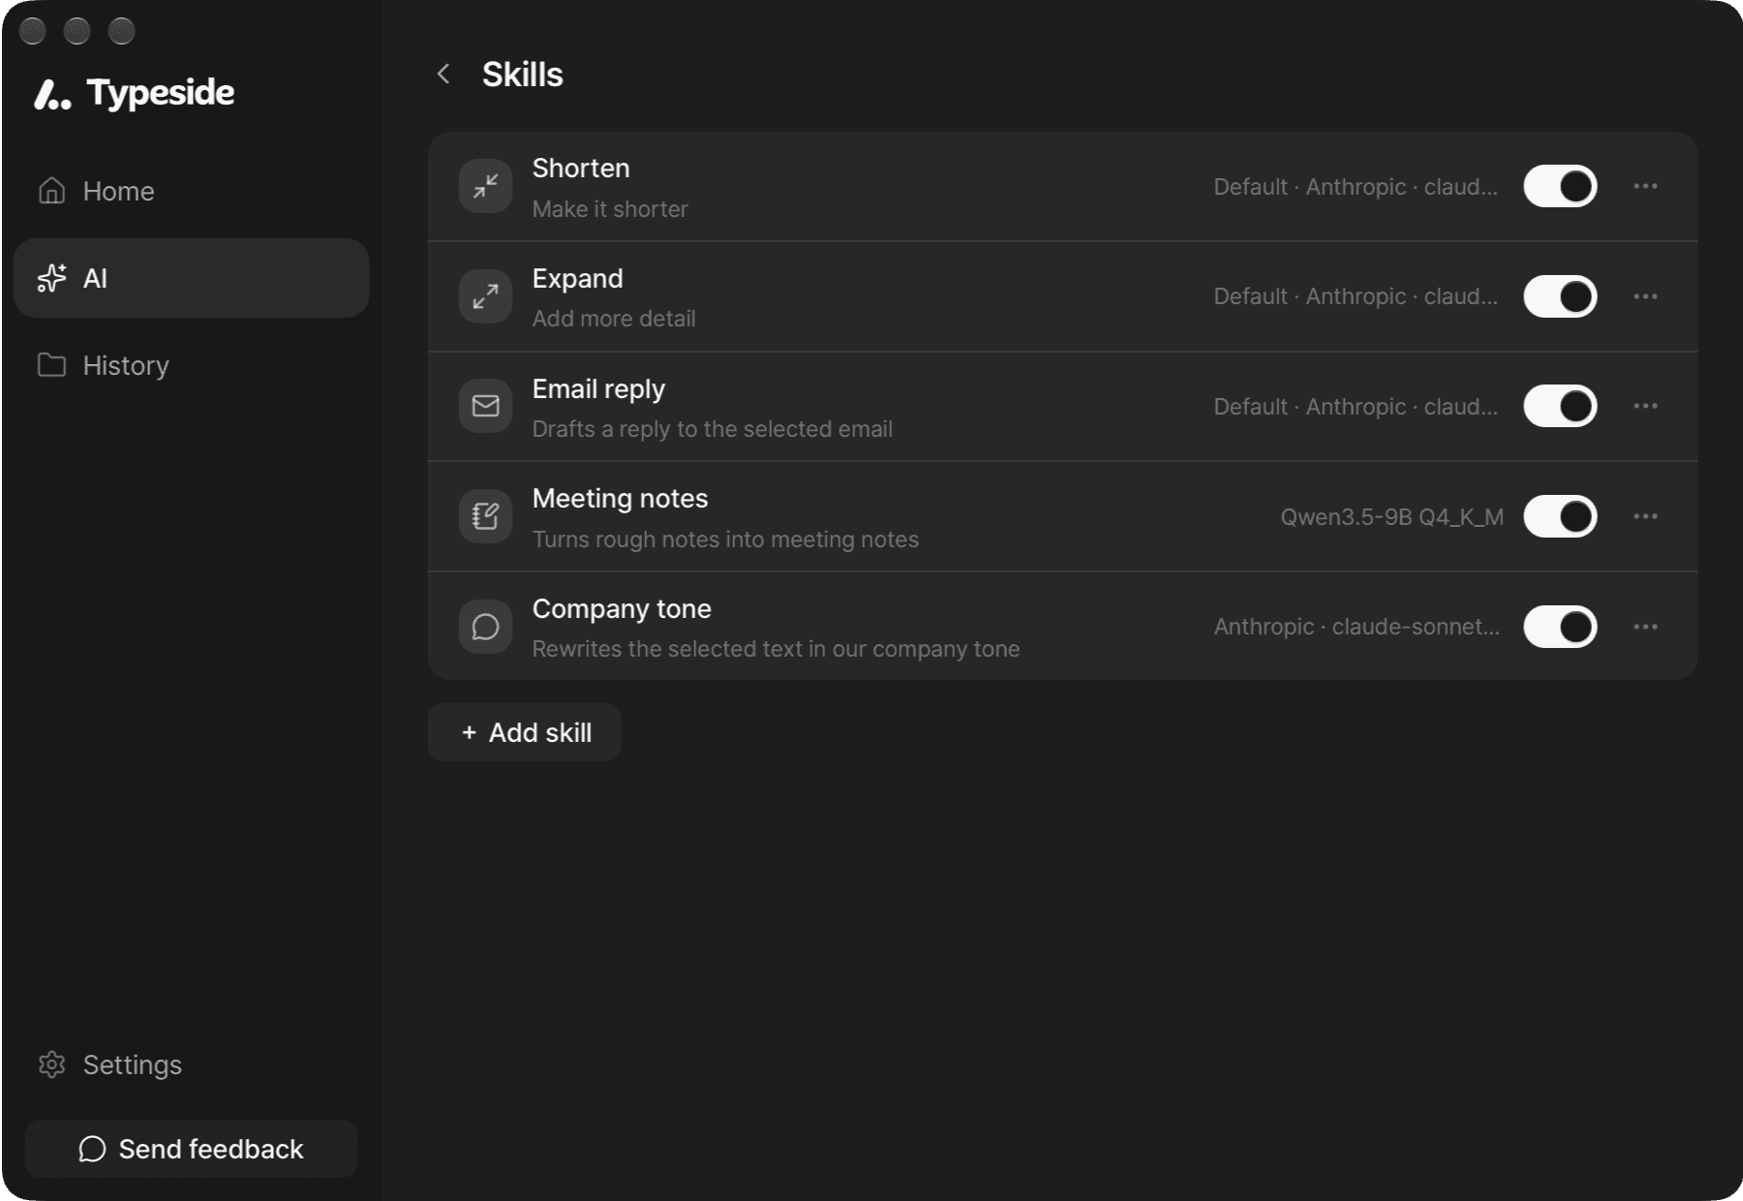Click the Company tone speech bubble icon
The height and width of the screenshot is (1201, 1743).
coord(485,627)
